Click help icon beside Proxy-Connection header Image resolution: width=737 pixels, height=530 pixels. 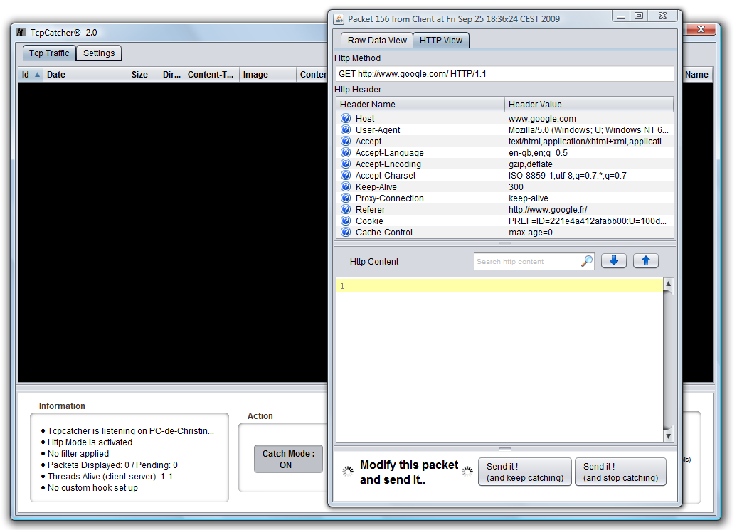346,198
